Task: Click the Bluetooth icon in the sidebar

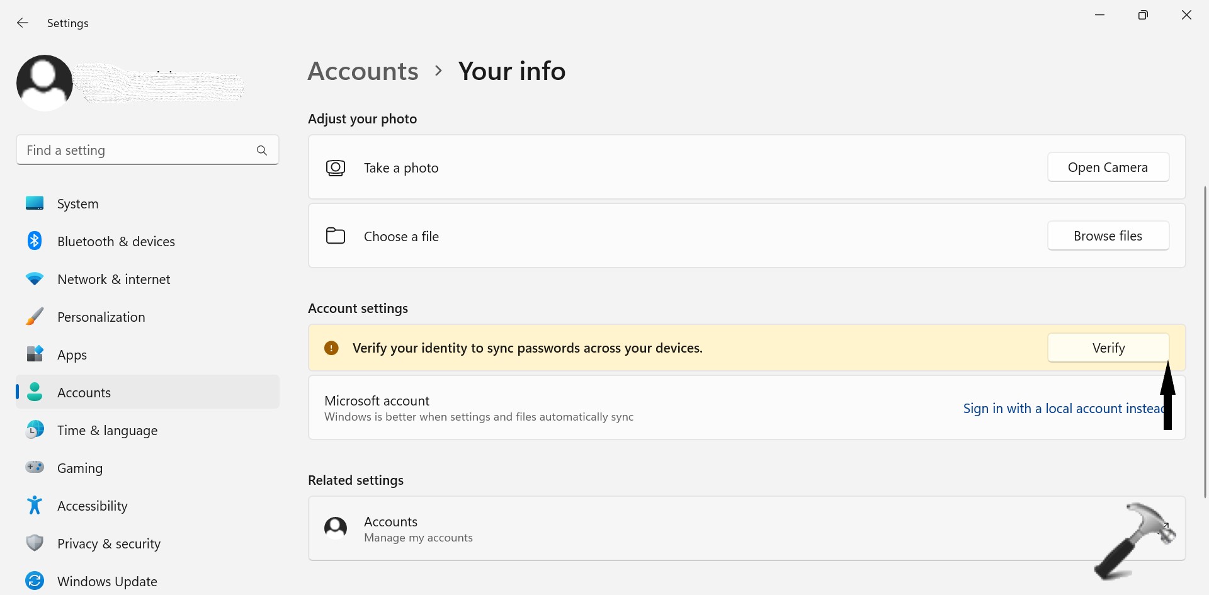Action: [35, 241]
